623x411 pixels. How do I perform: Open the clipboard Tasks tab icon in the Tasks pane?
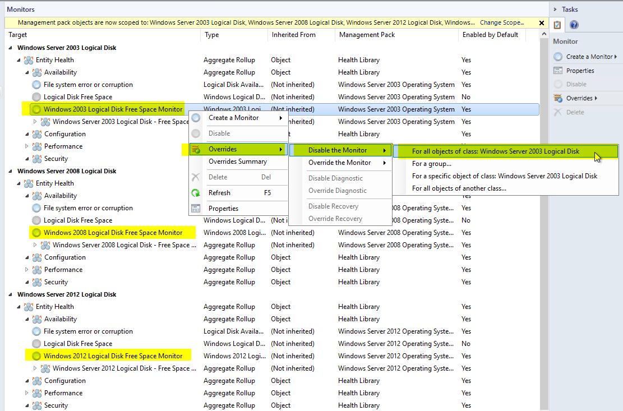[x=557, y=25]
